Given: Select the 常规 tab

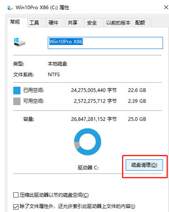Looking at the screenshot, I should [x=17, y=22].
